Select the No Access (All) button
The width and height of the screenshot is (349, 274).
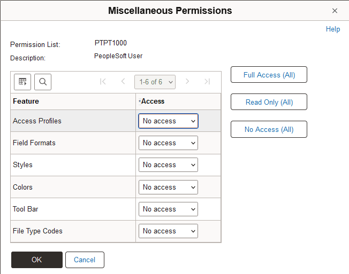click(x=269, y=129)
